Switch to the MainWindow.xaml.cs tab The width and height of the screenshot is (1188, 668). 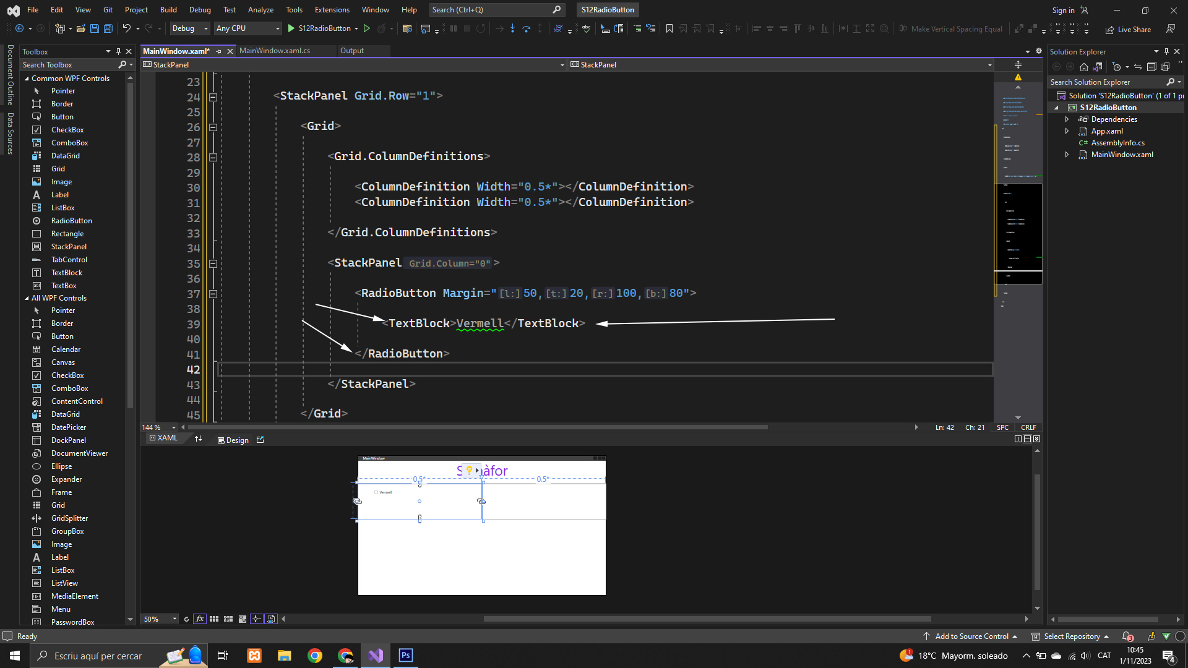tap(275, 51)
